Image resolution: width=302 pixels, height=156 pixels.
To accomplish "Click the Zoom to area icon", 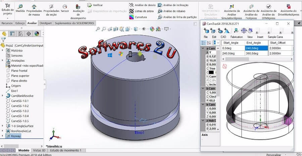I will pos(104,29).
